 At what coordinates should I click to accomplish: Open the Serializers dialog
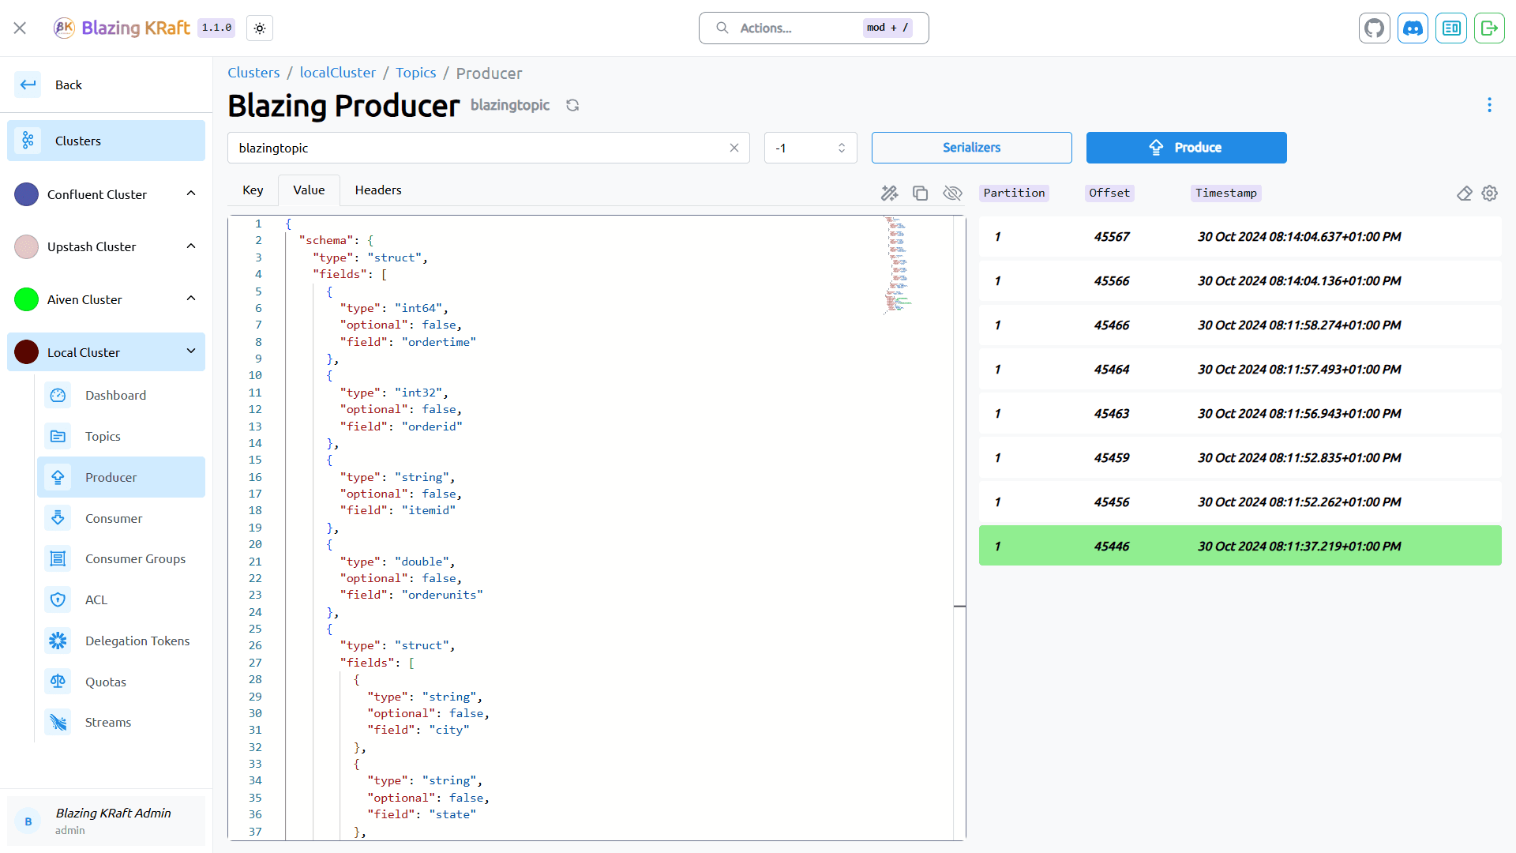(971, 148)
